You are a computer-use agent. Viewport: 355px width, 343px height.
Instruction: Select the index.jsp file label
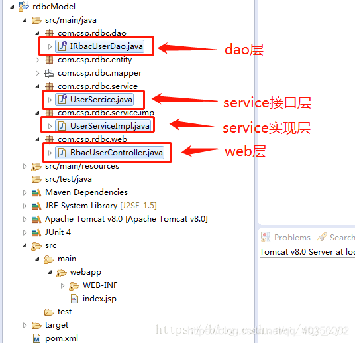click(x=99, y=299)
